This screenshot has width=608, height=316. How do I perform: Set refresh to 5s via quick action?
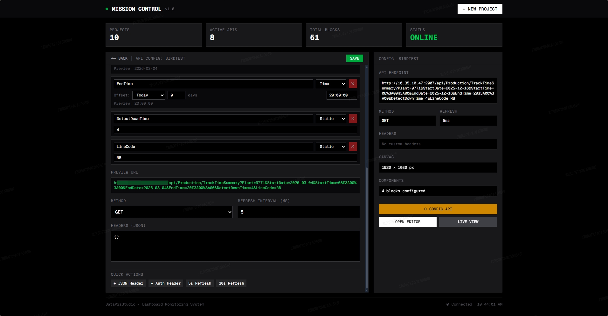[x=200, y=283]
